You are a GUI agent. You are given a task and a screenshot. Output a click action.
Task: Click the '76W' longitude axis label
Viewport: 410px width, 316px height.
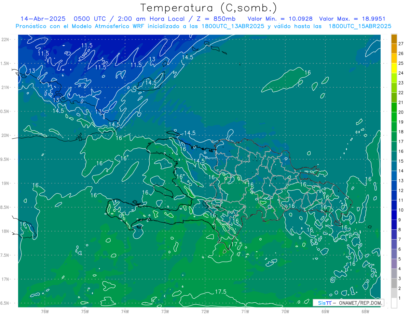(x=45, y=312)
